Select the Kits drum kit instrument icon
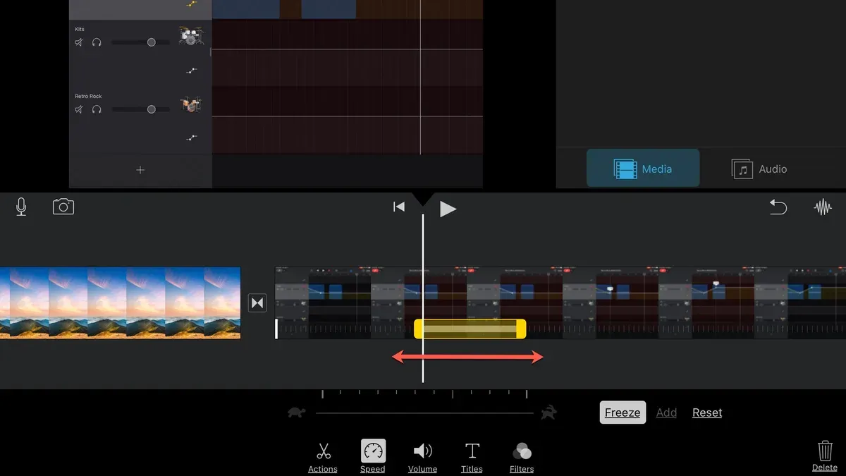Viewport: 846px width, 476px height. 190,36
